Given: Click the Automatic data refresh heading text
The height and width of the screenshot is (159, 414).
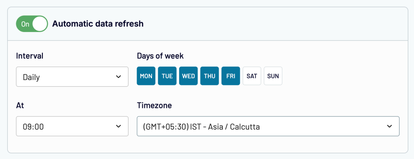Looking at the screenshot, I should click(x=98, y=24).
